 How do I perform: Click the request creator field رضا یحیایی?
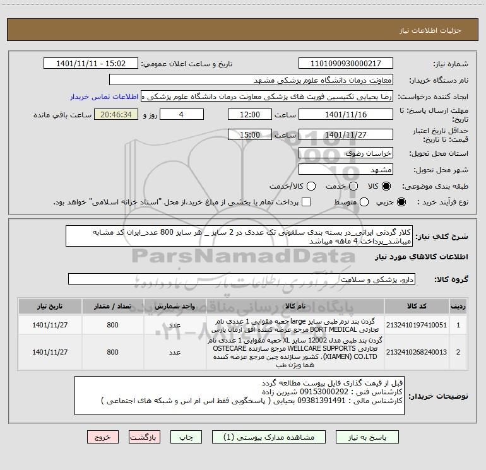pyautogui.click(x=267, y=97)
